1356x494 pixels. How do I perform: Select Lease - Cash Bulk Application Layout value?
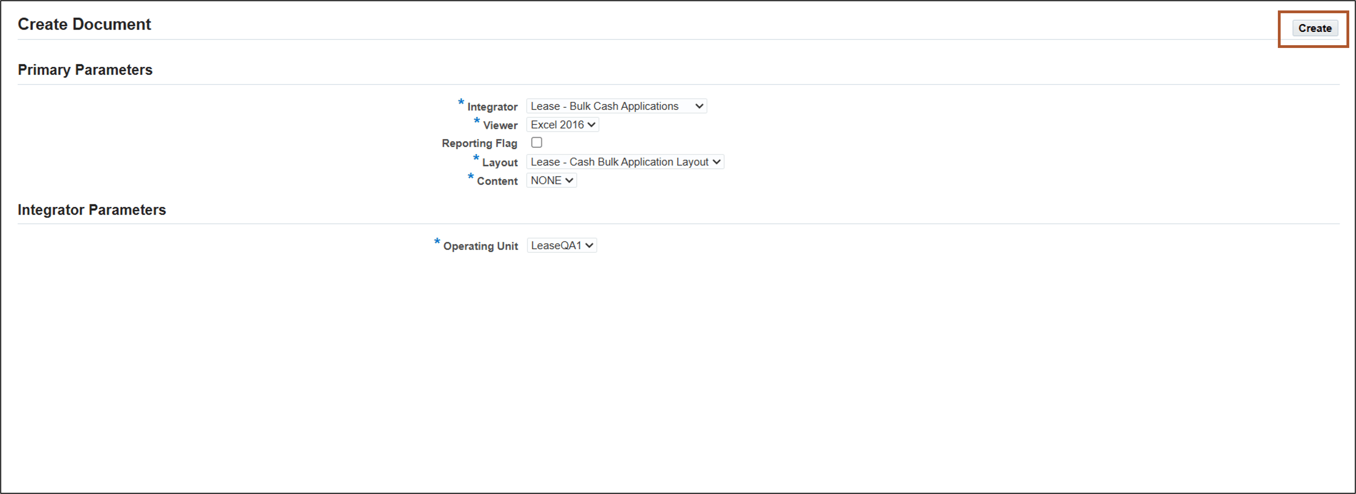click(619, 161)
